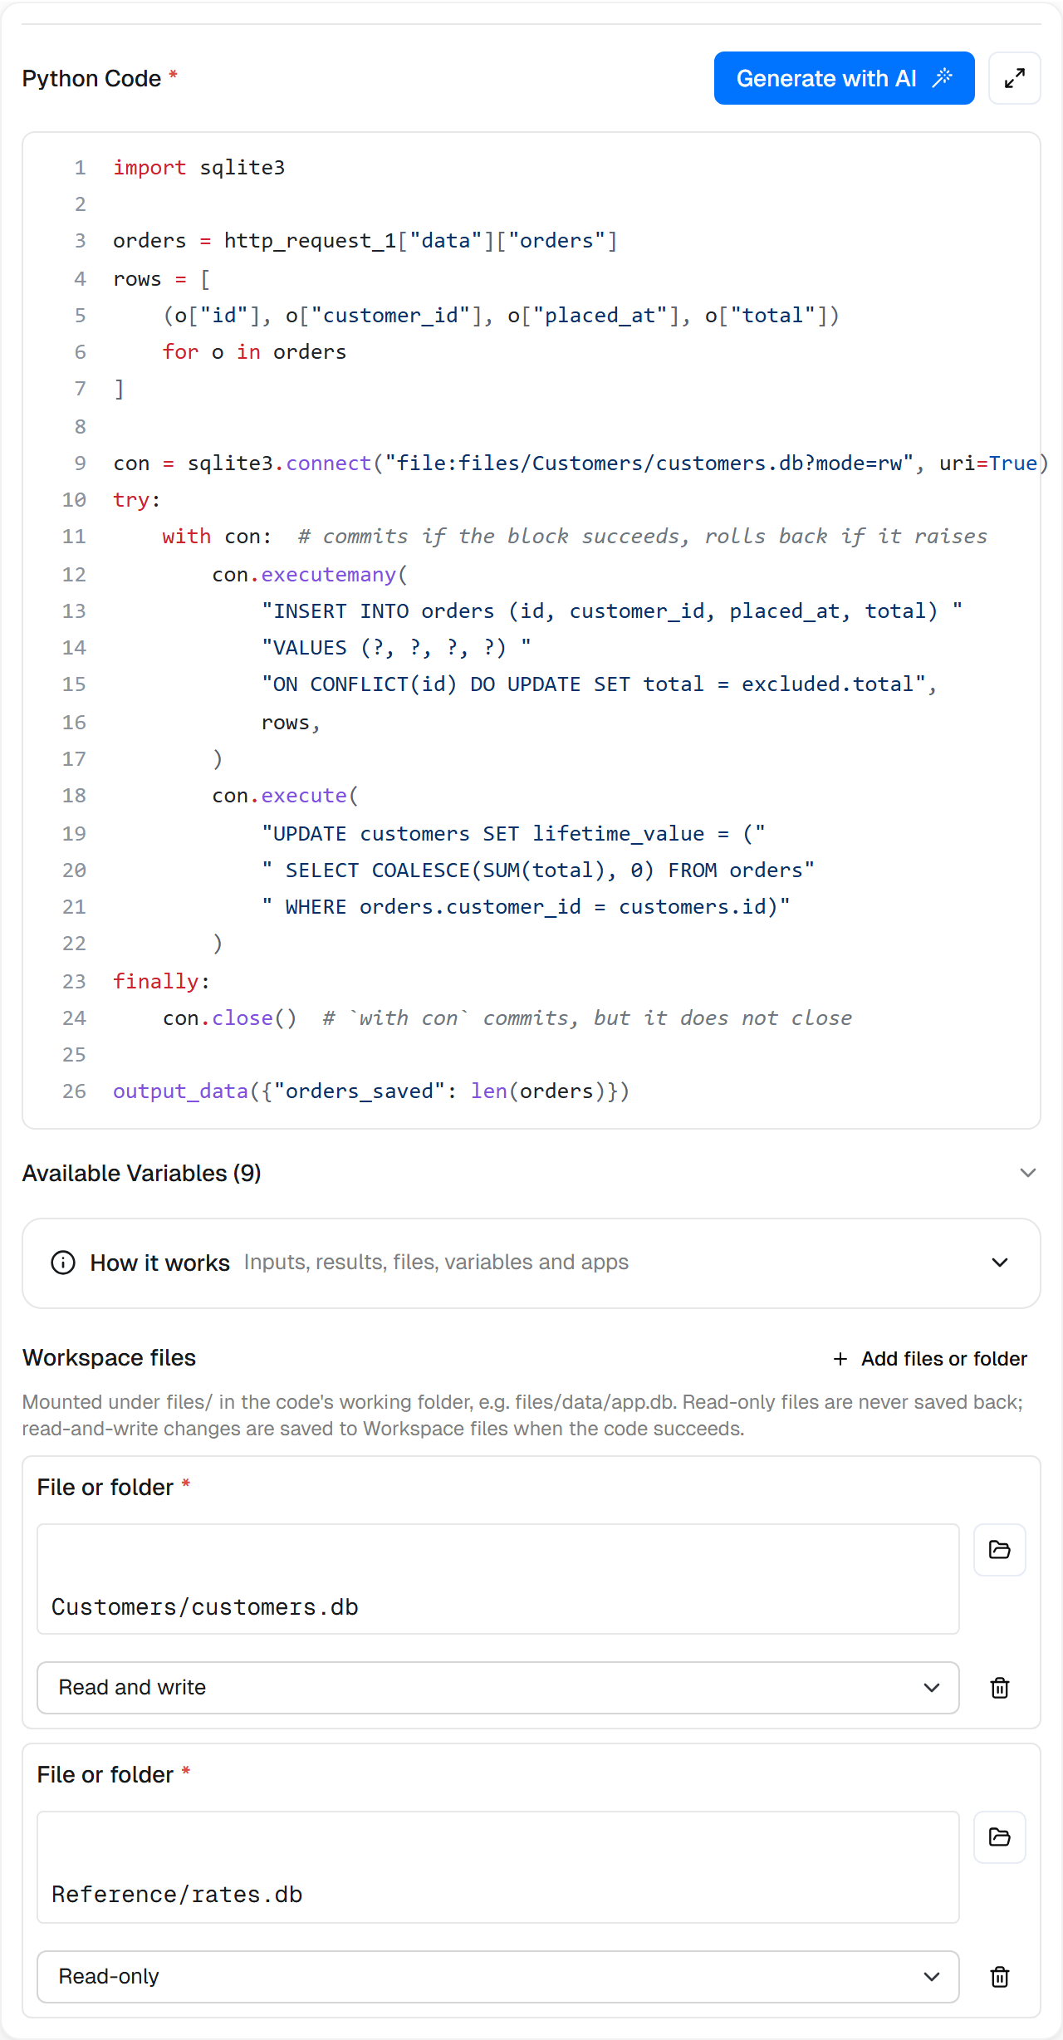Click the 'VALUES (?, ?, ?, ?)' line
1063x2040 pixels.
point(396,648)
